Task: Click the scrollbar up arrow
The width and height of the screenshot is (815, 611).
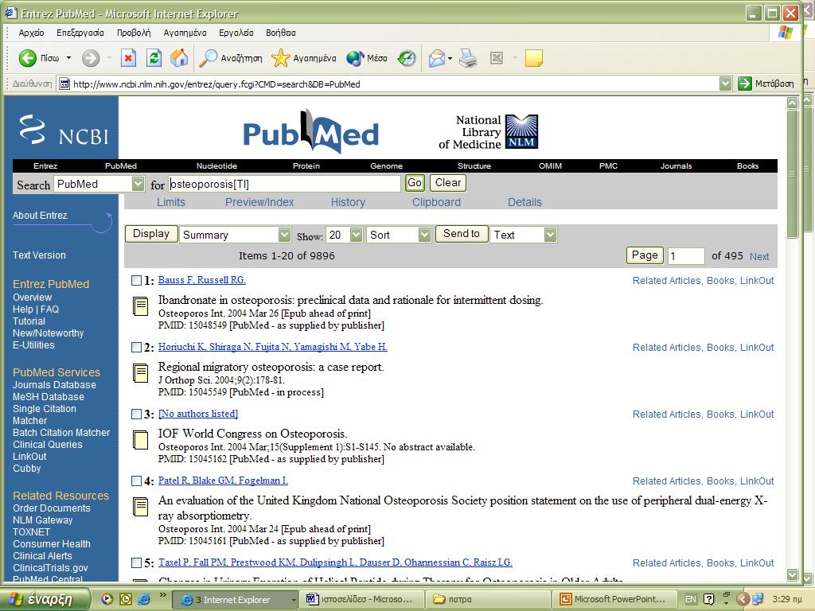Action: [x=792, y=103]
